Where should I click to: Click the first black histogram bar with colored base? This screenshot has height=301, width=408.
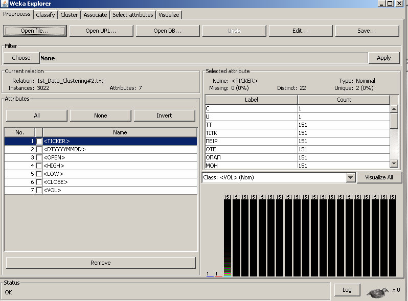228,238
